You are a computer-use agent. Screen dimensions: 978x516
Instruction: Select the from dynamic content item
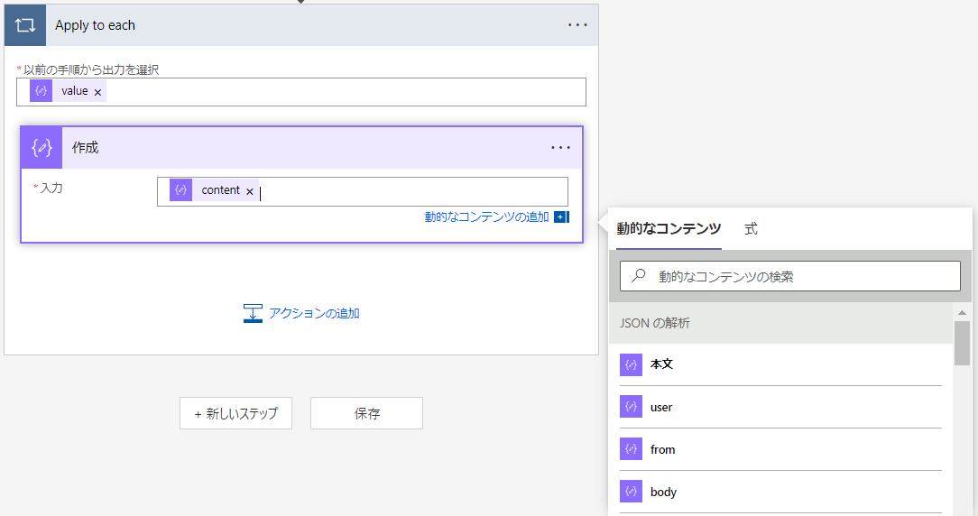point(780,449)
